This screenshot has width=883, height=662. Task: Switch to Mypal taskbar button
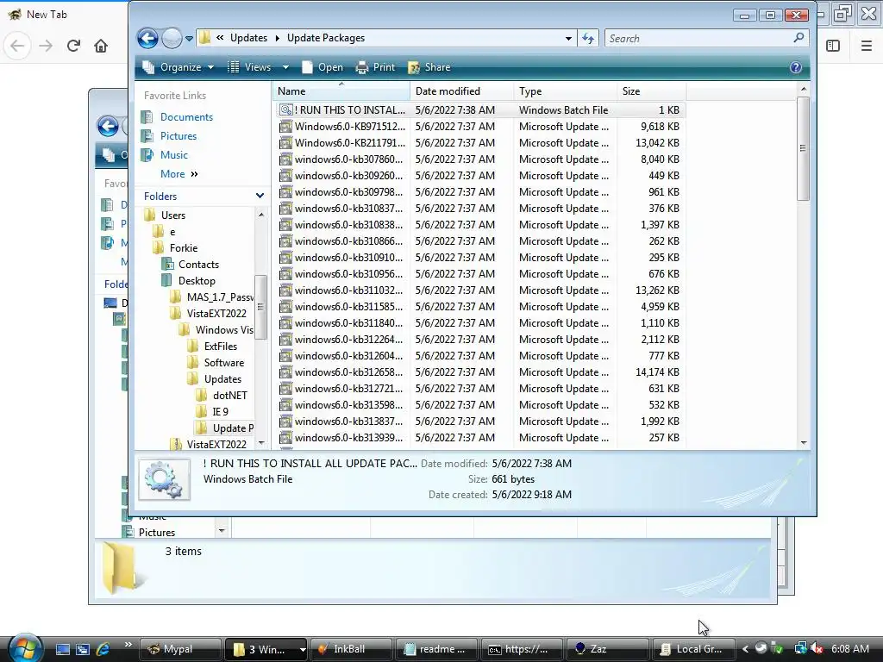point(180,649)
